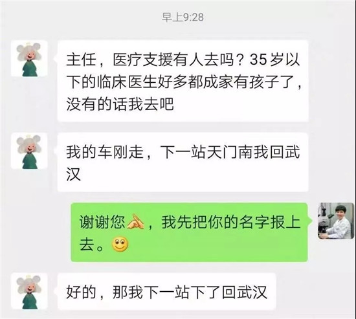The height and width of the screenshot is (319, 356).
Task: Tap the word 主任 at start of chat
Action: (81, 60)
